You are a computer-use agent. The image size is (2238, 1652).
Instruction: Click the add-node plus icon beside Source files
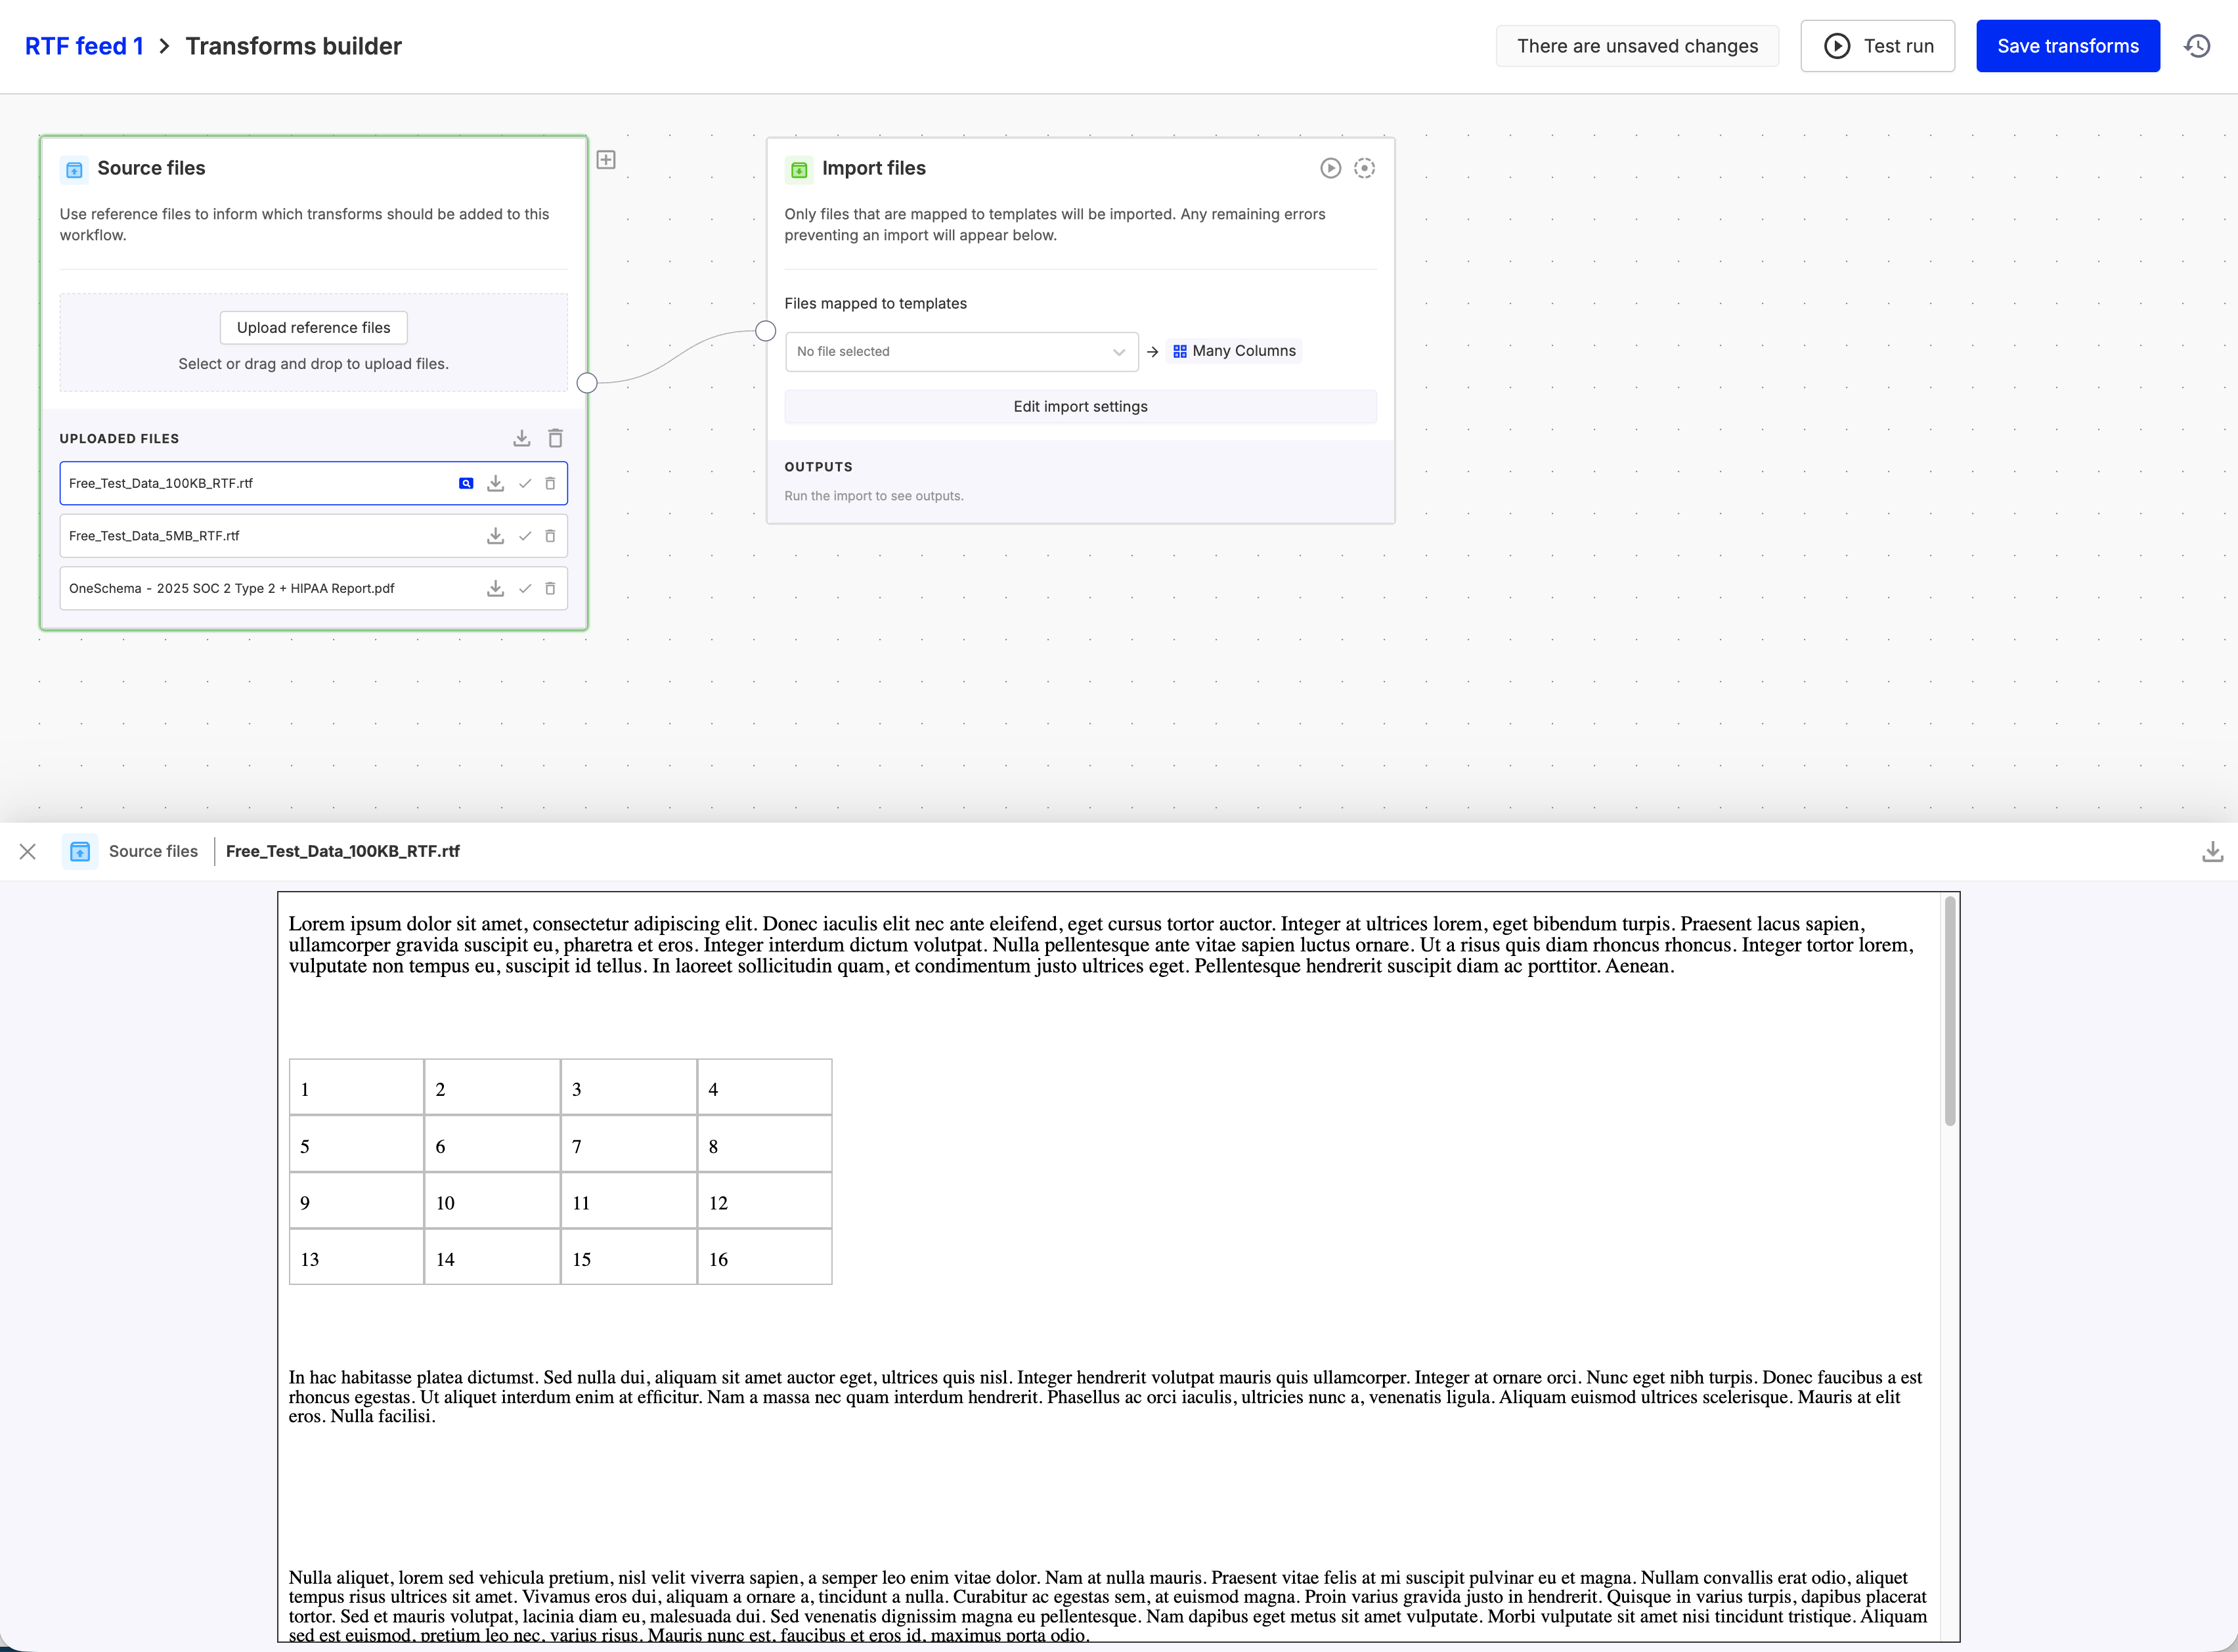(606, 160)
